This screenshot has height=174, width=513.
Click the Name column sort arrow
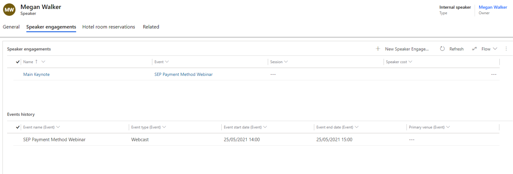point(36,62)
